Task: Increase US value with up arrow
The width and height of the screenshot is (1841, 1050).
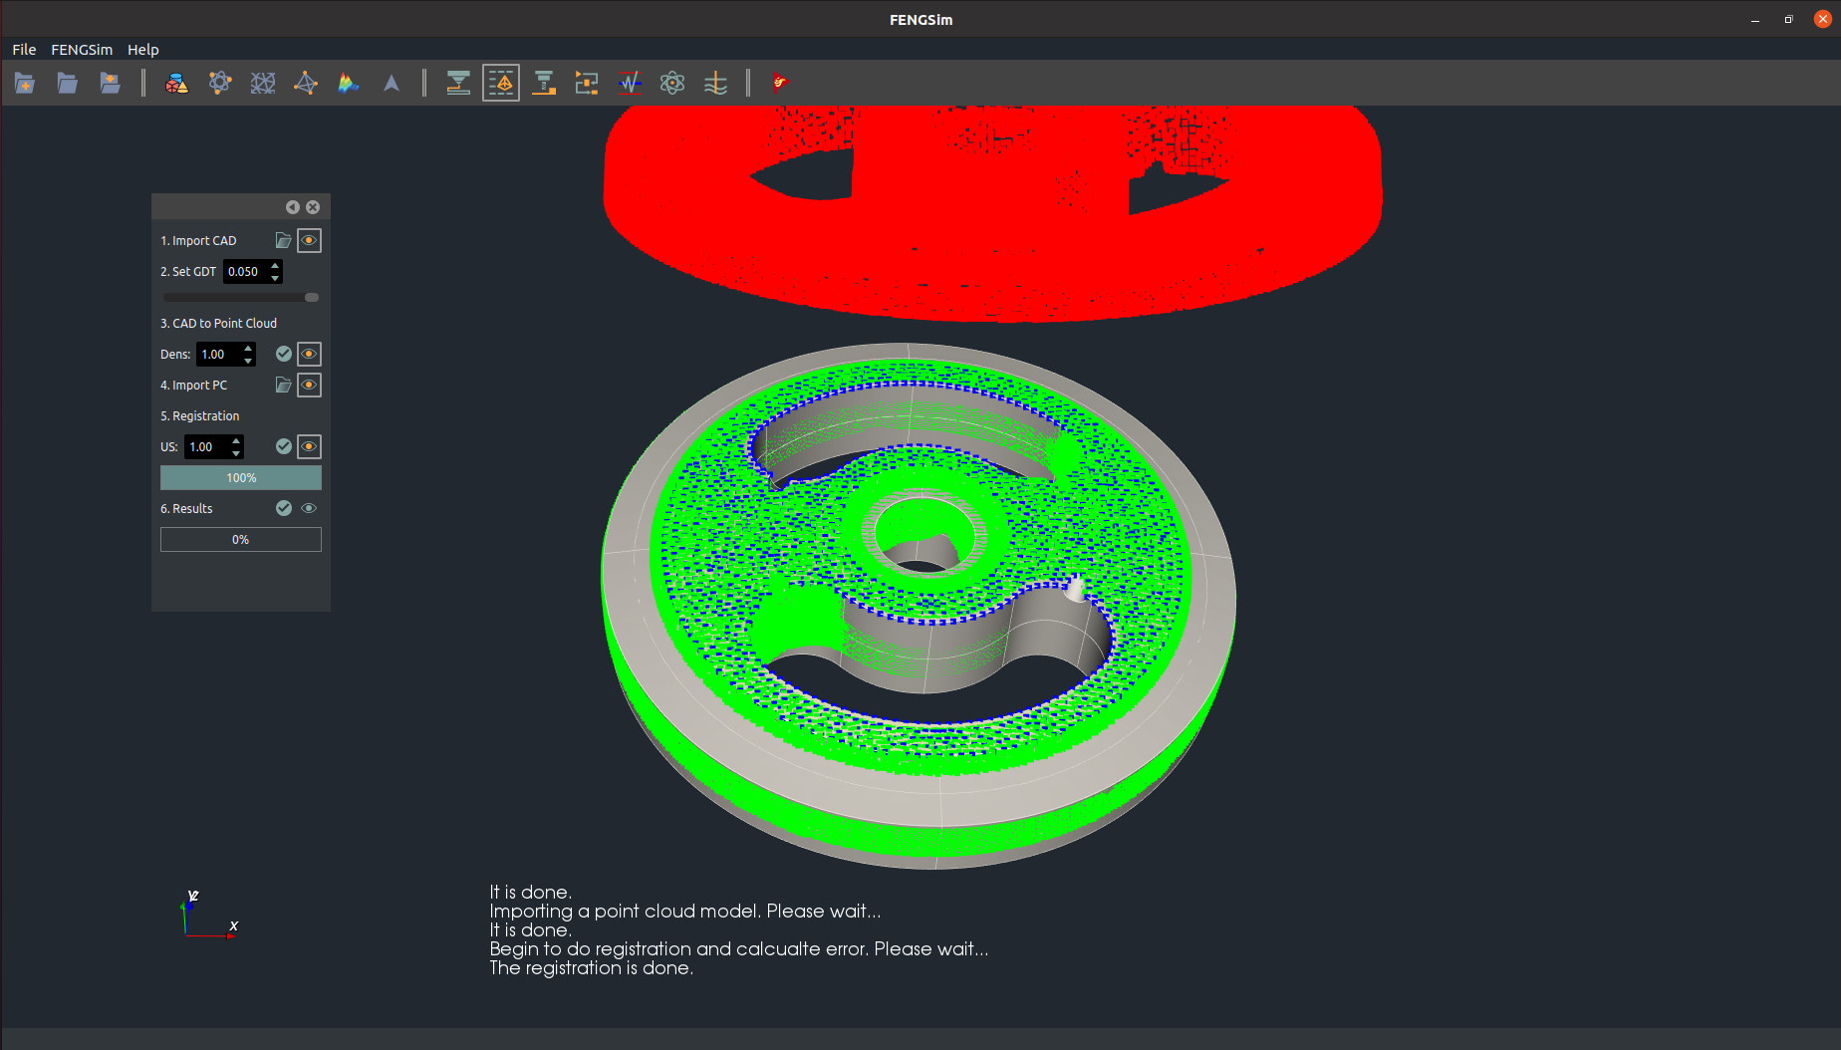Action: [x=237, y=440]
